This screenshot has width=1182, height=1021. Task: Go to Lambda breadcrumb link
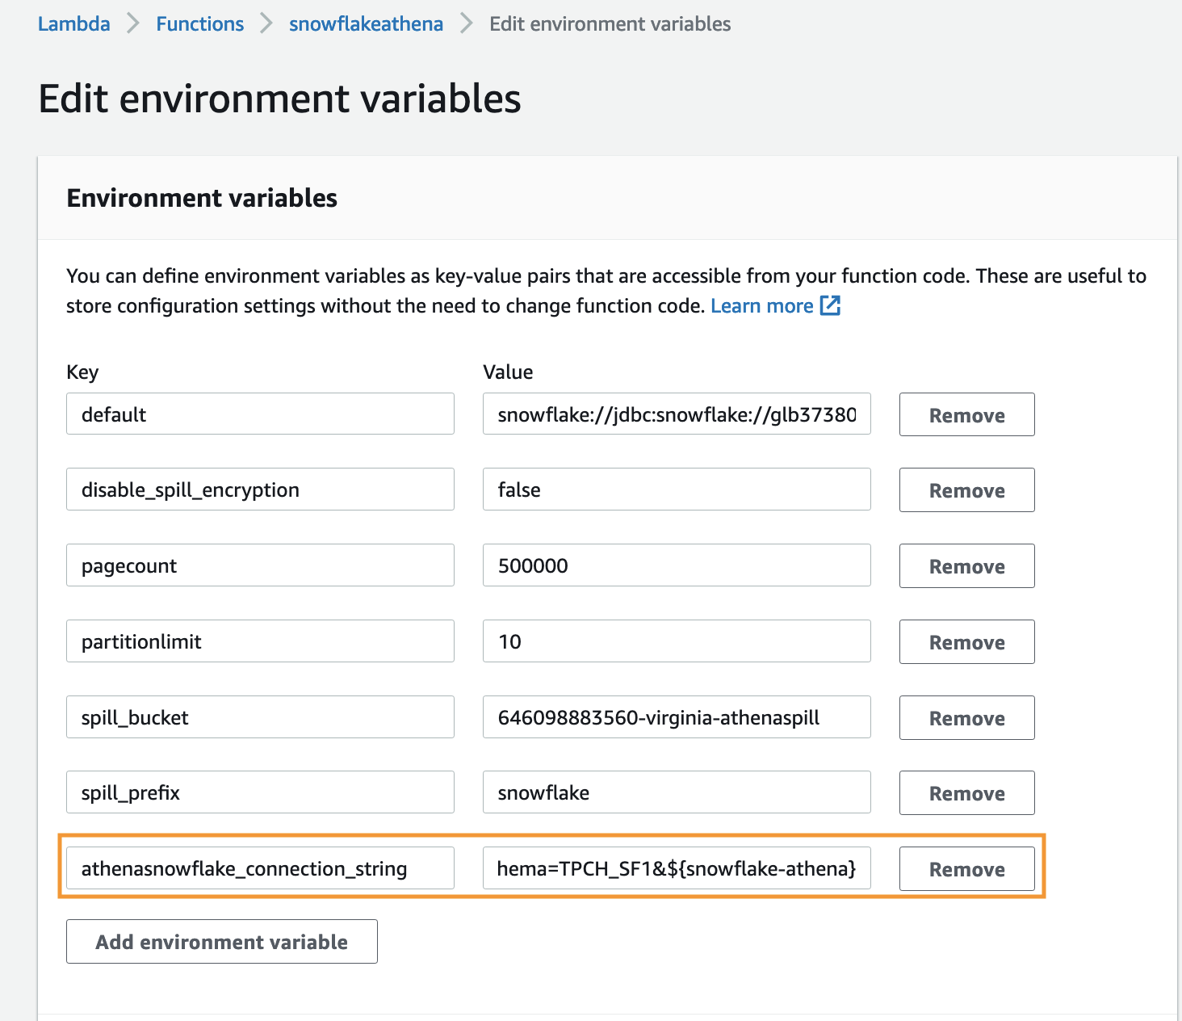click(x=74, y=24)
